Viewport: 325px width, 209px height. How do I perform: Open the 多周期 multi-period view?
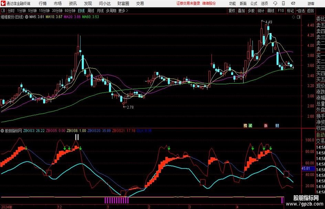pos(111,11)
